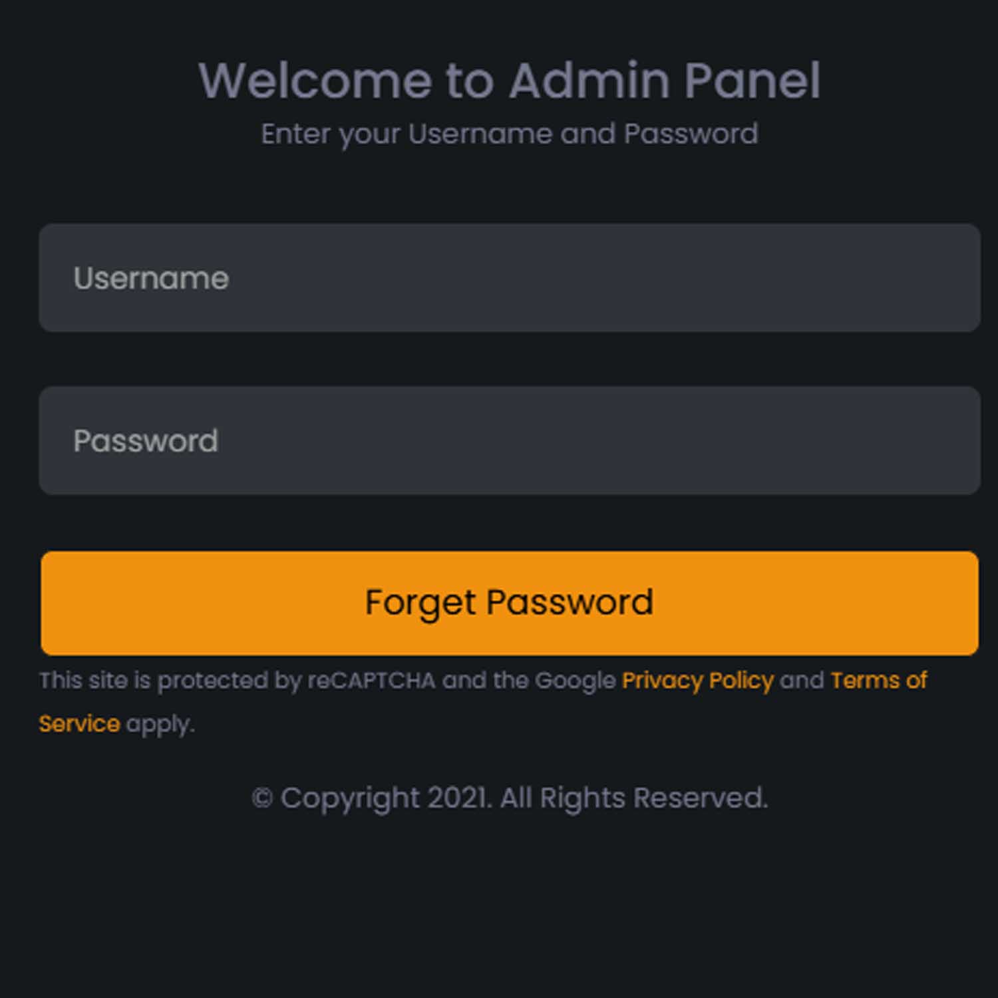
Task: Click inside the empty Username field
Action: pos(499,278)
